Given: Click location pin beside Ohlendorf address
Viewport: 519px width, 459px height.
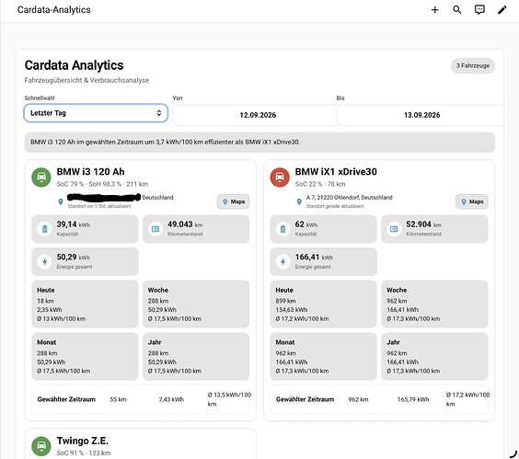Looking at the screenshot, I should tap(299, 201).
